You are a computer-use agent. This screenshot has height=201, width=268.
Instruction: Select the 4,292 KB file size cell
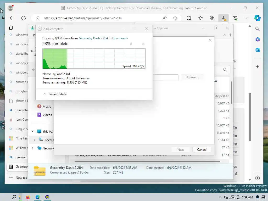coord(224,111)
